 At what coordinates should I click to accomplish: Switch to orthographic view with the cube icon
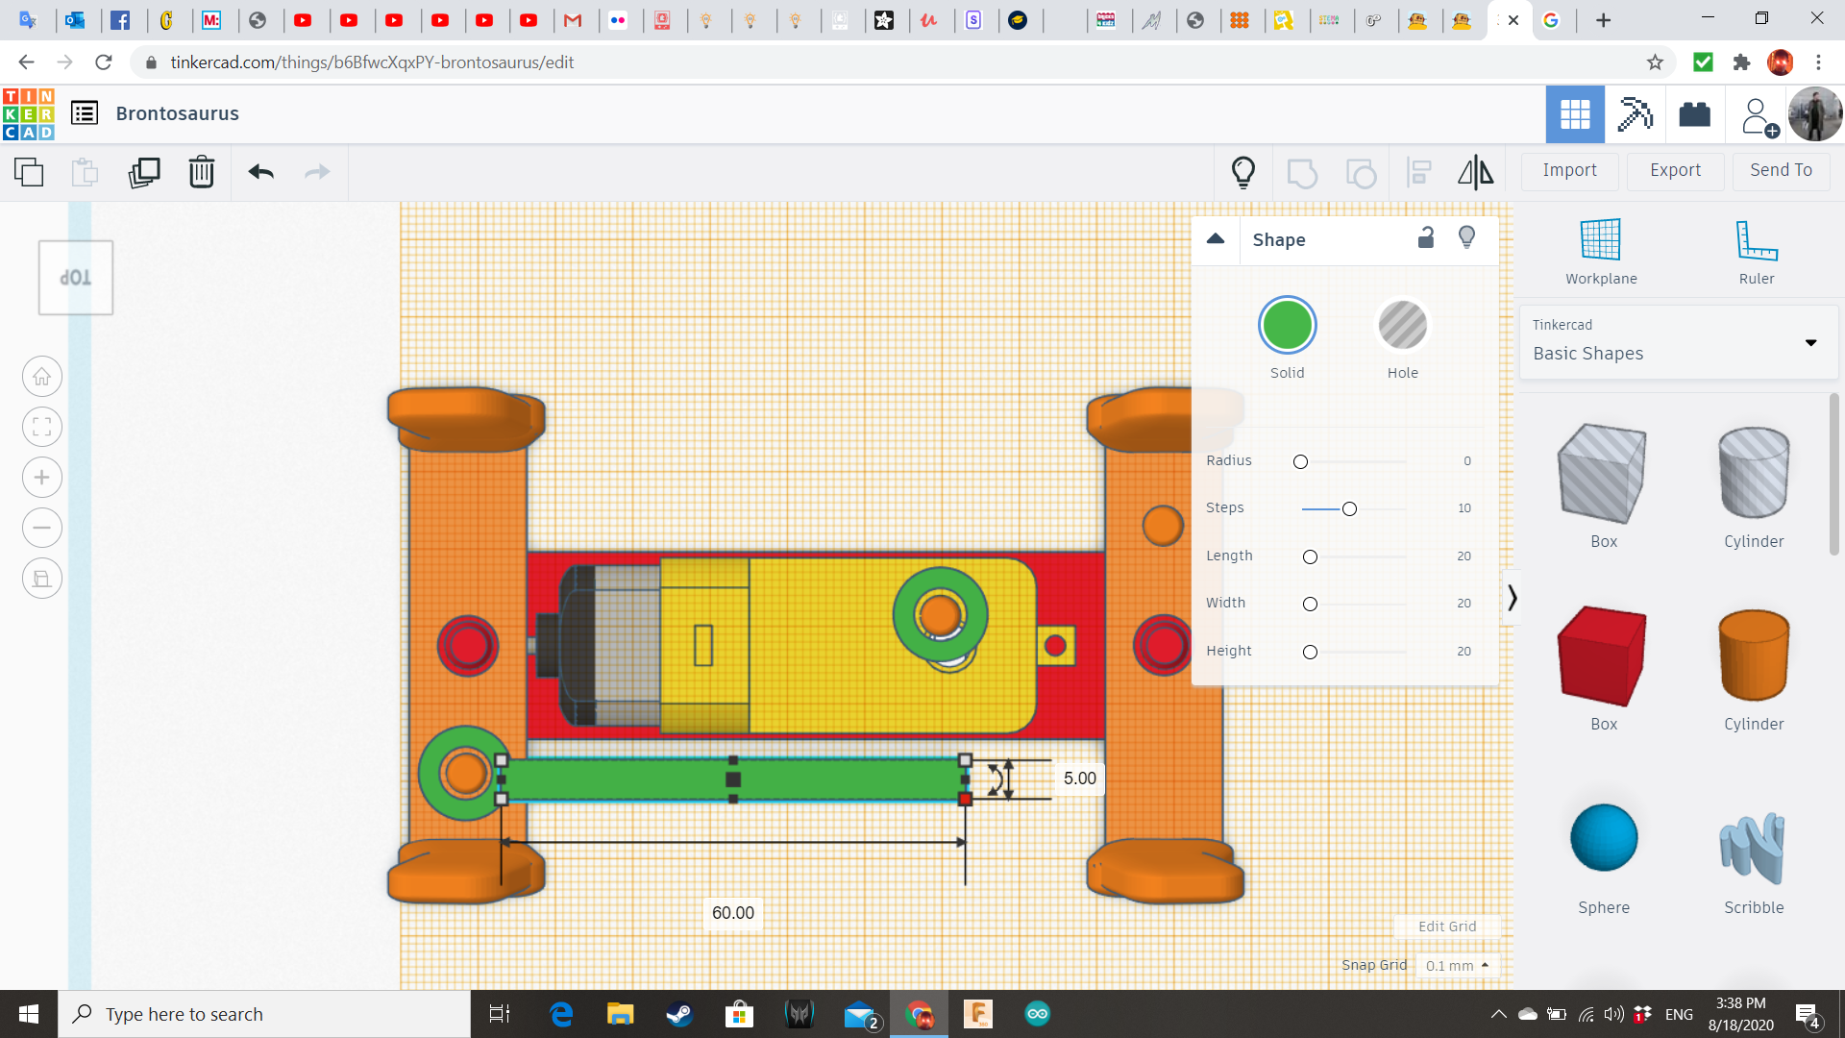[x=41, y=578]
